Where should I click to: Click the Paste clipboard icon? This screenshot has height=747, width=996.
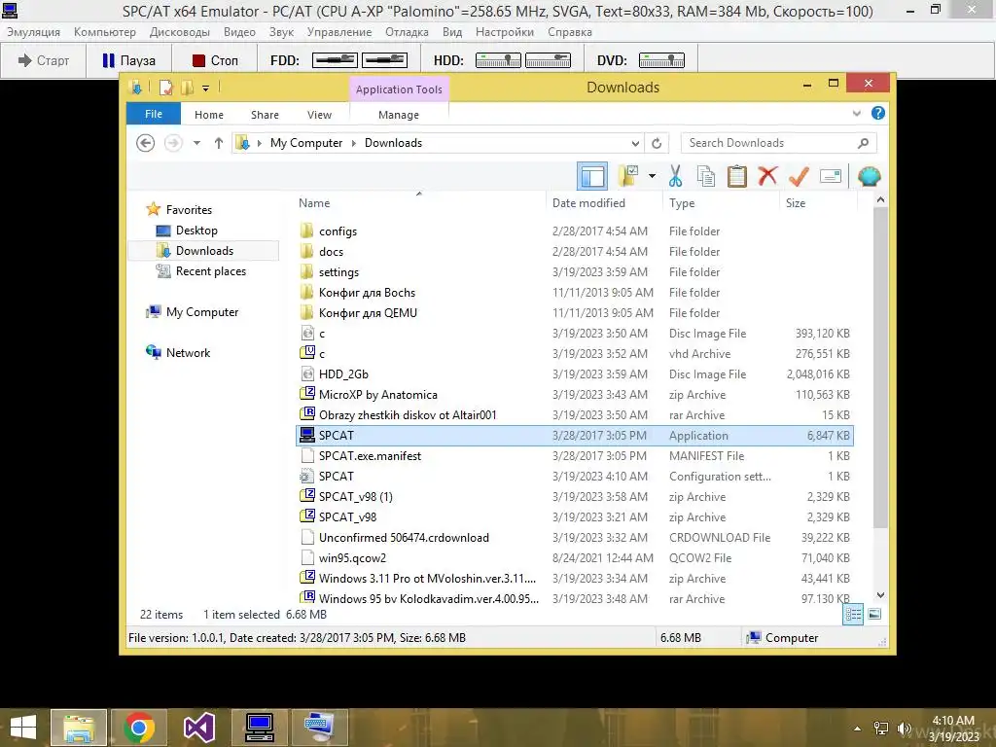(x=737, y=176)
